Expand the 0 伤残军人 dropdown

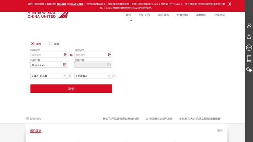pyautogui.click(x=93, y=76)
